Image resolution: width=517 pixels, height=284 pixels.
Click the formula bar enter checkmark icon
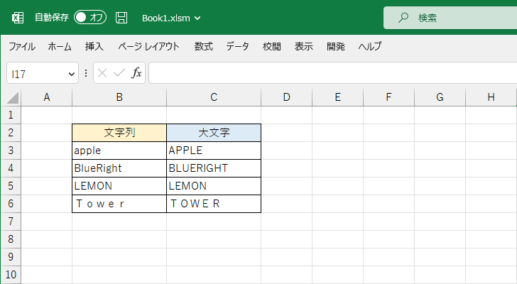[x=119, y=73]
